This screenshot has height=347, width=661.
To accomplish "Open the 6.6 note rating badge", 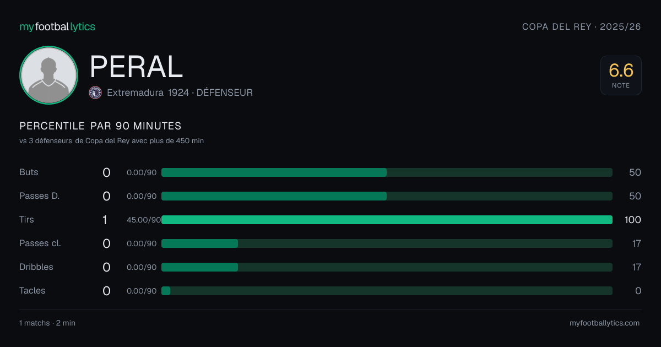I will pos(621,75).
